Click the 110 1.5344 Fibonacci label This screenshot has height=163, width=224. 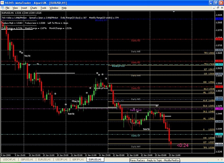(x=209, y=138)
